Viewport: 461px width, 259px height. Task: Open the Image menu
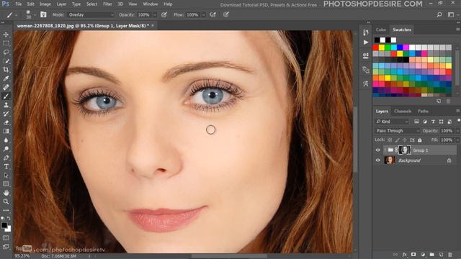tap(45, 4)
